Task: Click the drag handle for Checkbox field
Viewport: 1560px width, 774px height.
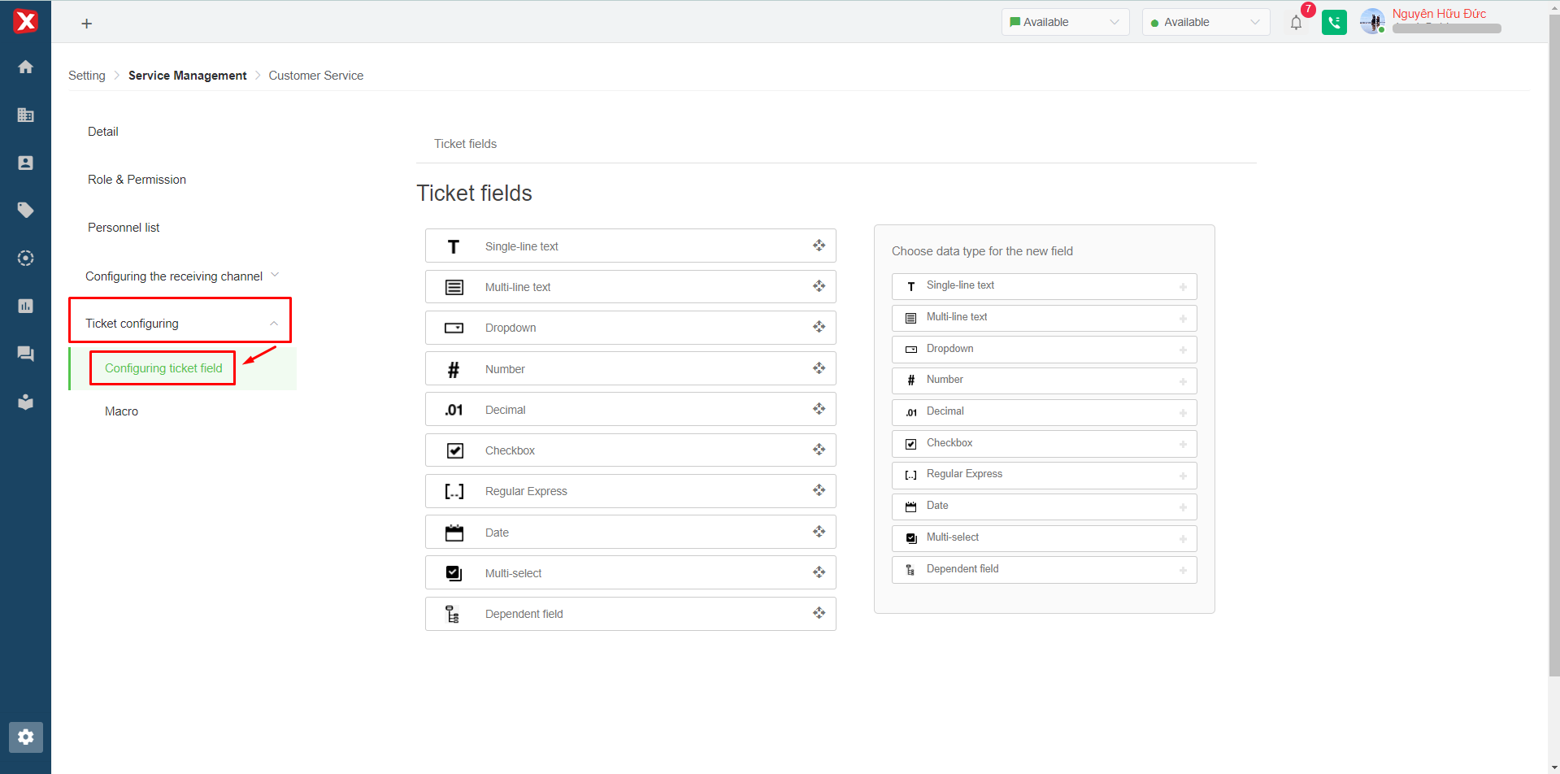Action: (x=819, y=450)
